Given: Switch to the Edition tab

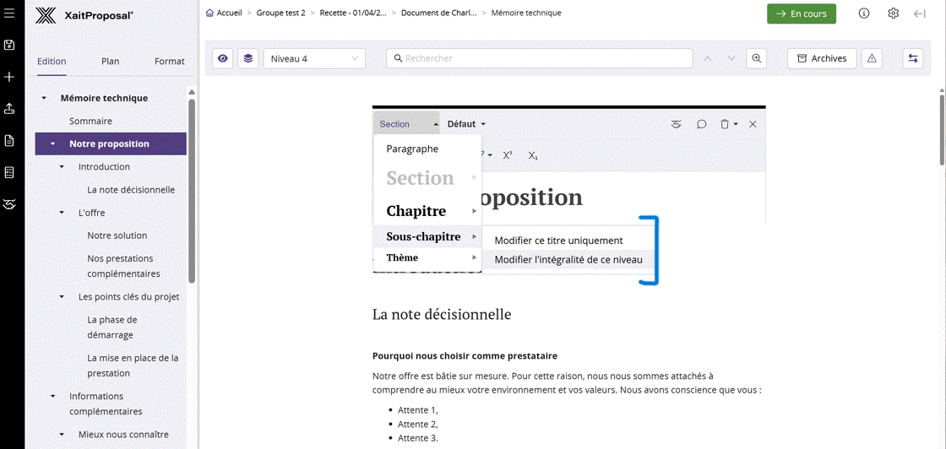Looking at the screenshot, I should pos(52,62).
